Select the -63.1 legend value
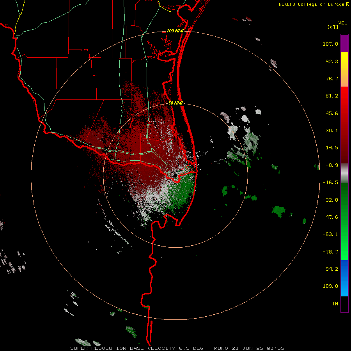Viewport: 351px width, 351px height. [x=330, y=234]
